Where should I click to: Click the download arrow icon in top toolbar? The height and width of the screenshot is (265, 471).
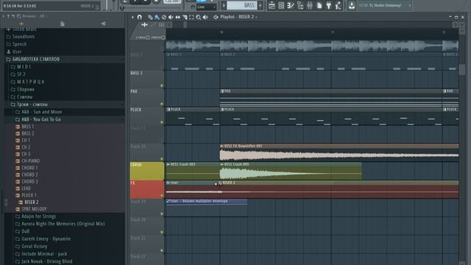pos(352,5)
